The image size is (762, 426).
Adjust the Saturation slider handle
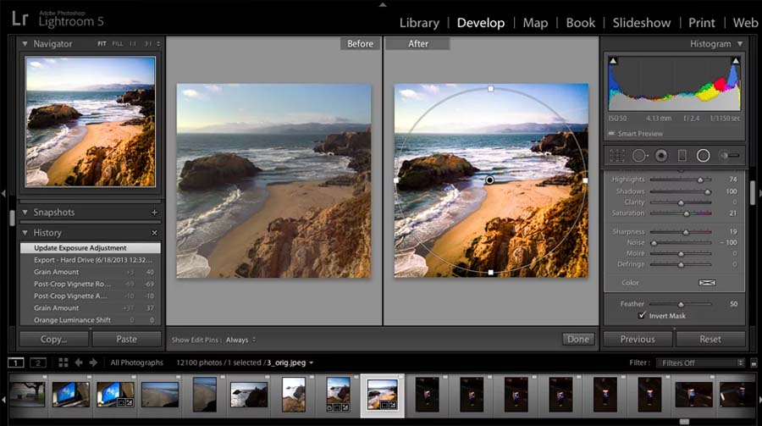click(x=686, y=213)
